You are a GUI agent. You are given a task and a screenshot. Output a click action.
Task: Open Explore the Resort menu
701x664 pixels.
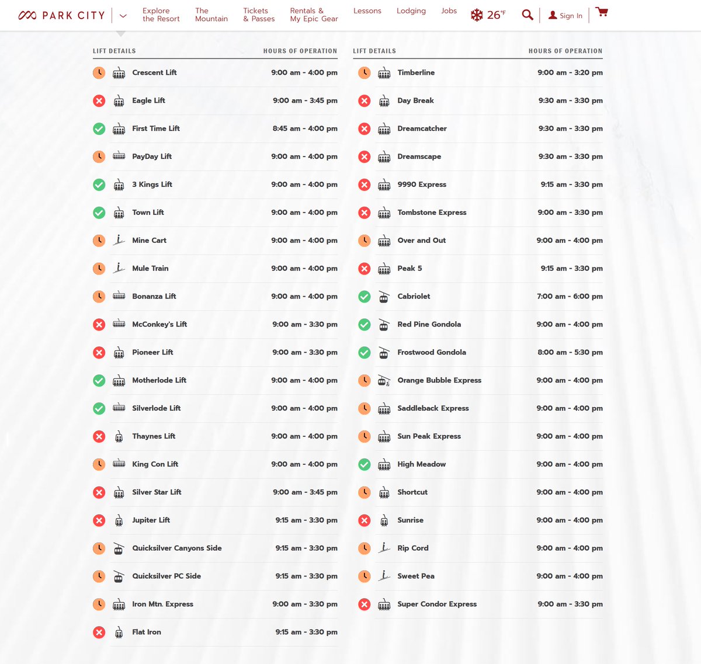161,15
